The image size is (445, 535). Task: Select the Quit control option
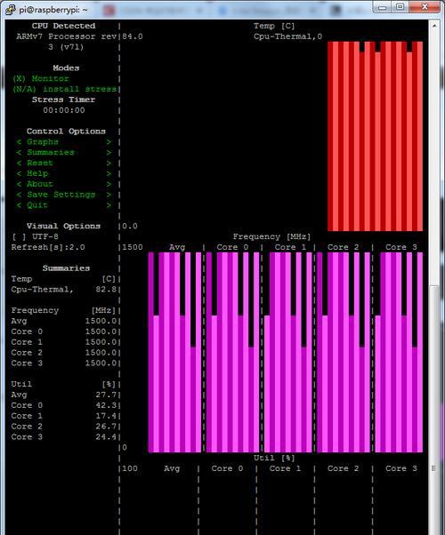coord(64,205)
